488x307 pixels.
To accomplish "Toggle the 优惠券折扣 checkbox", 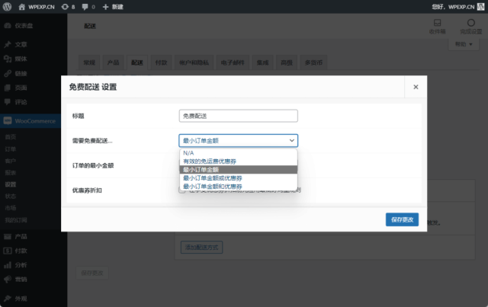I will [182, 190].
